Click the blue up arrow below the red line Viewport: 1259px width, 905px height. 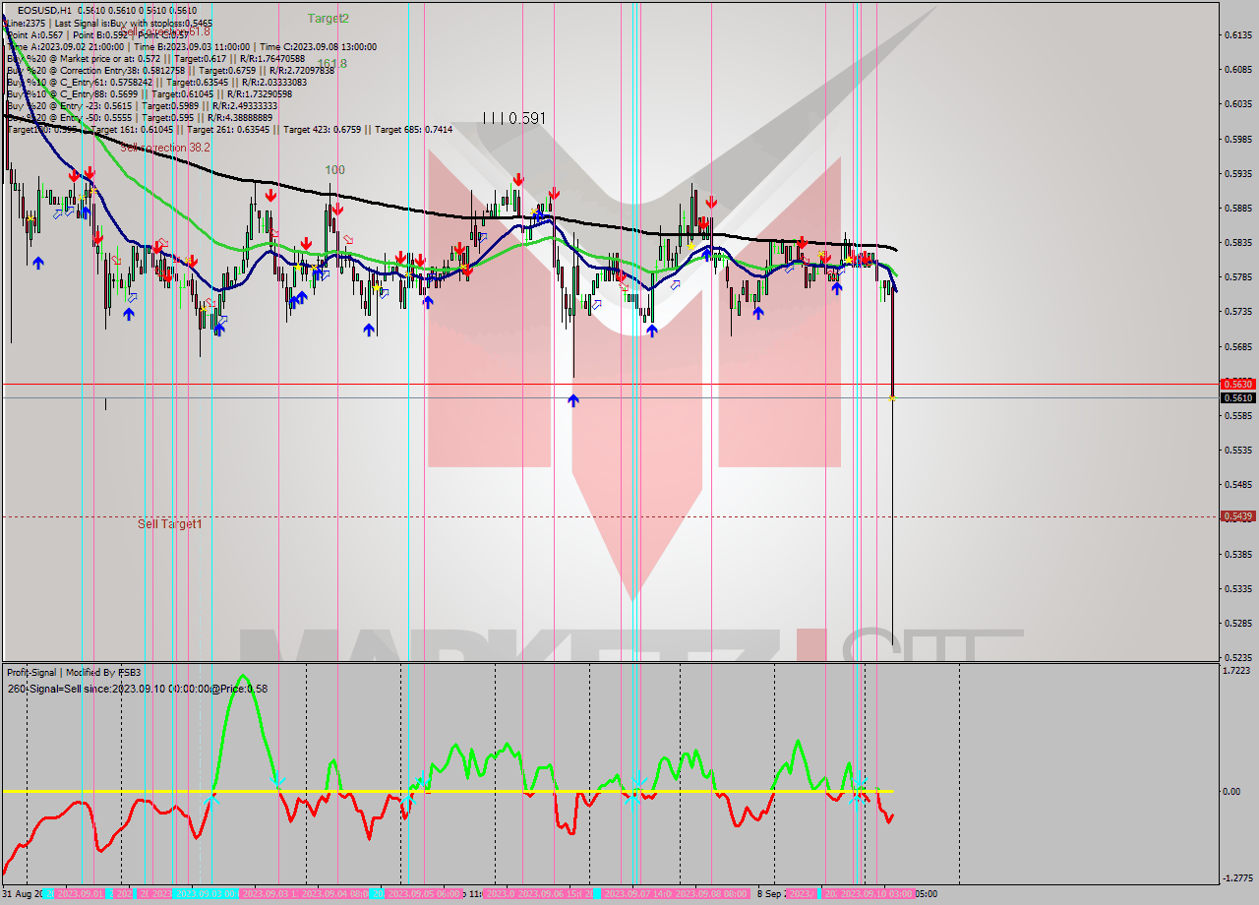(x=573, y=400)
